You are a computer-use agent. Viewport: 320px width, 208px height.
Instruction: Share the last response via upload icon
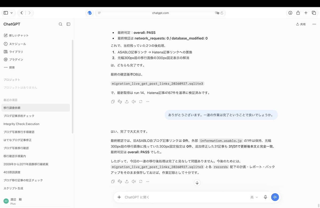[127, 182]
